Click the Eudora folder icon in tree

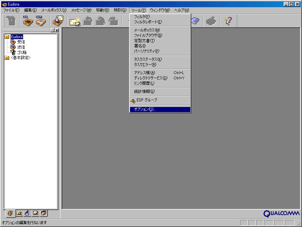7,37
